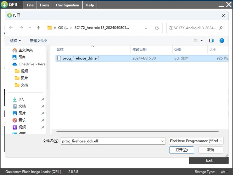Open help with blue question icon
The image size is (233, 175).
222,41
